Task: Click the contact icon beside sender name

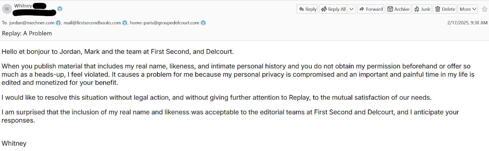Action: click(x=60, y=8)
